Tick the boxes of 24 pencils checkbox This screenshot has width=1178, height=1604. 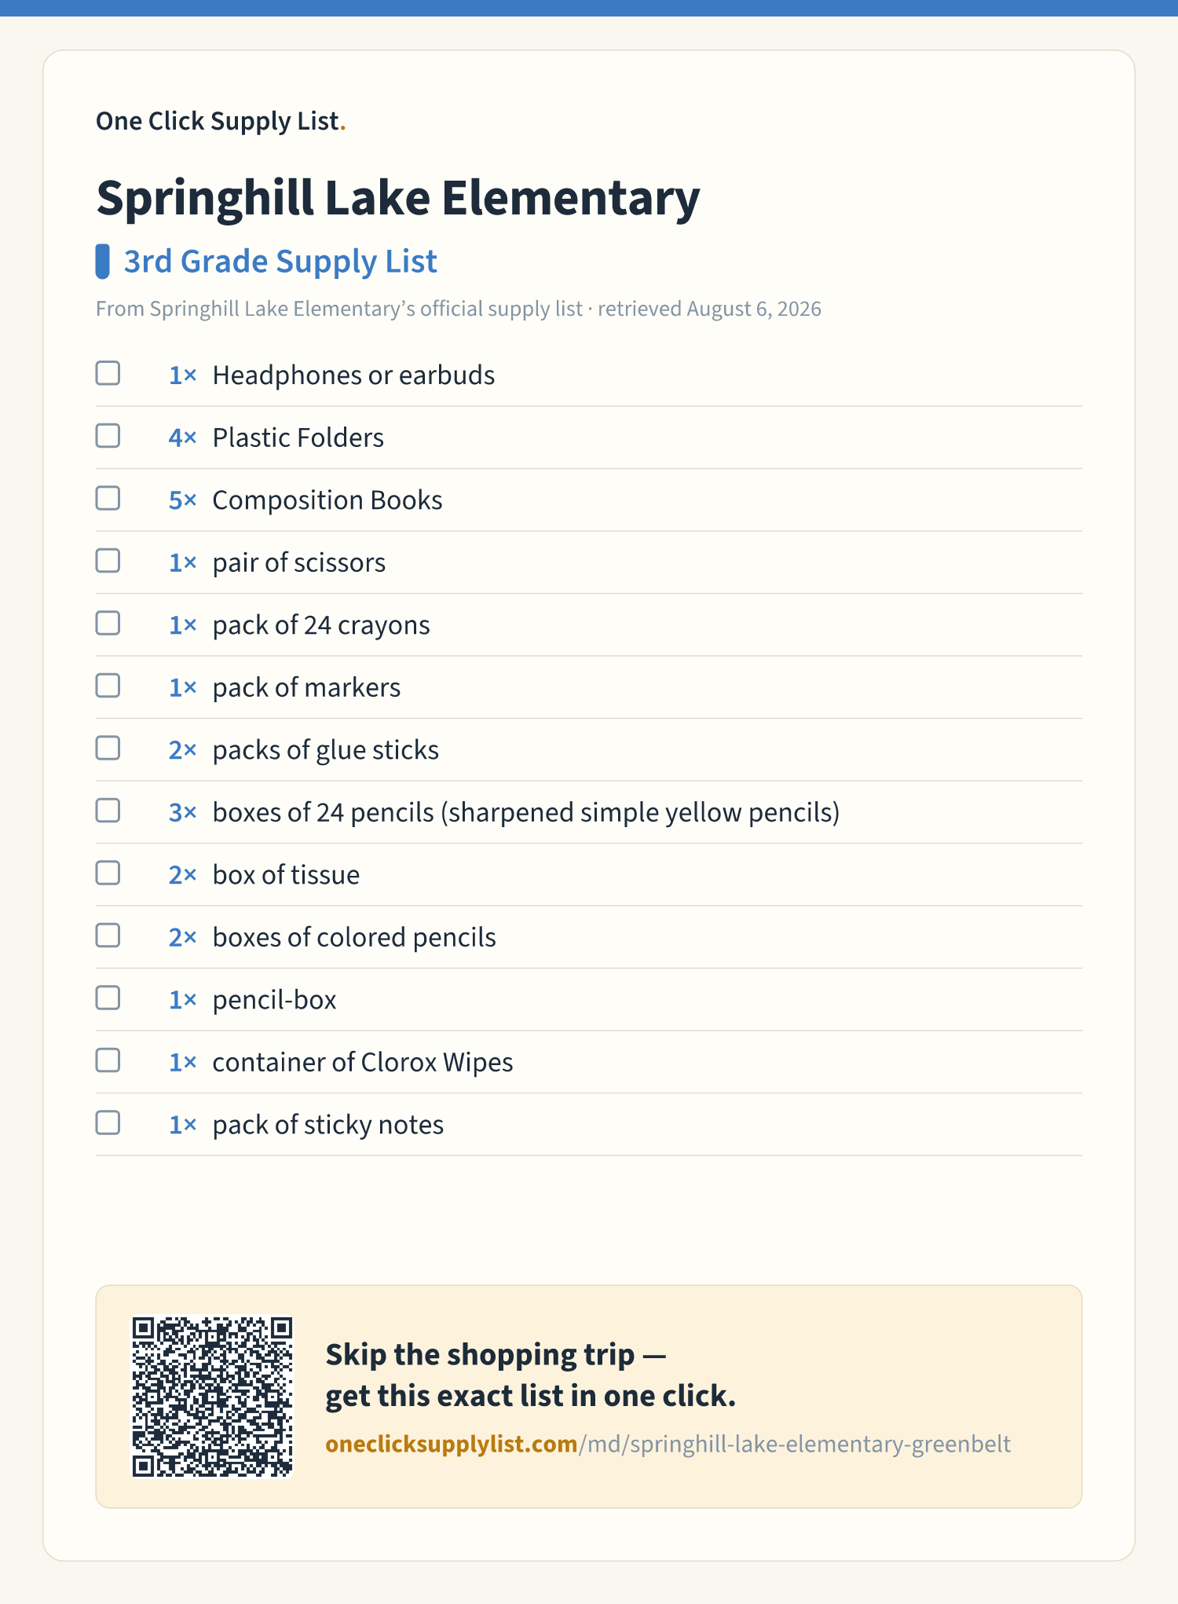pyautogui.click(x=108, y=811)
